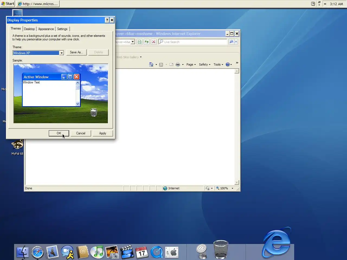
Task: Click OK in Display Properties
Action: pos(59,133)
